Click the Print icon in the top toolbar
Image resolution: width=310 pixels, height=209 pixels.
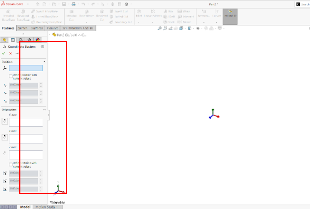pos(74,4)
